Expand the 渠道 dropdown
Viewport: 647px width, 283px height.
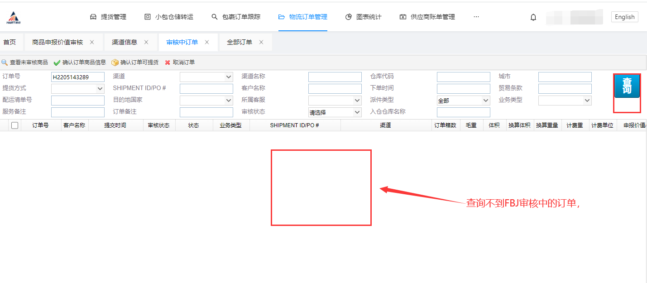coord(206,77)
